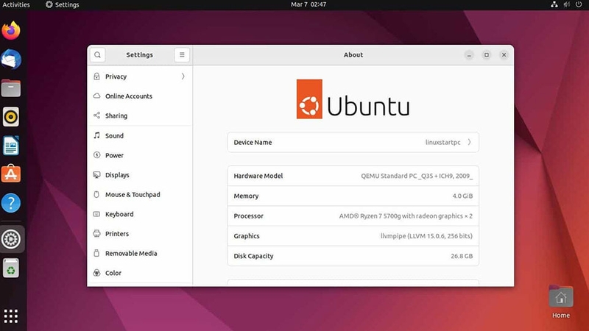589x331 pixels.
Task: Click the Memory label
Action: (246, 196)
